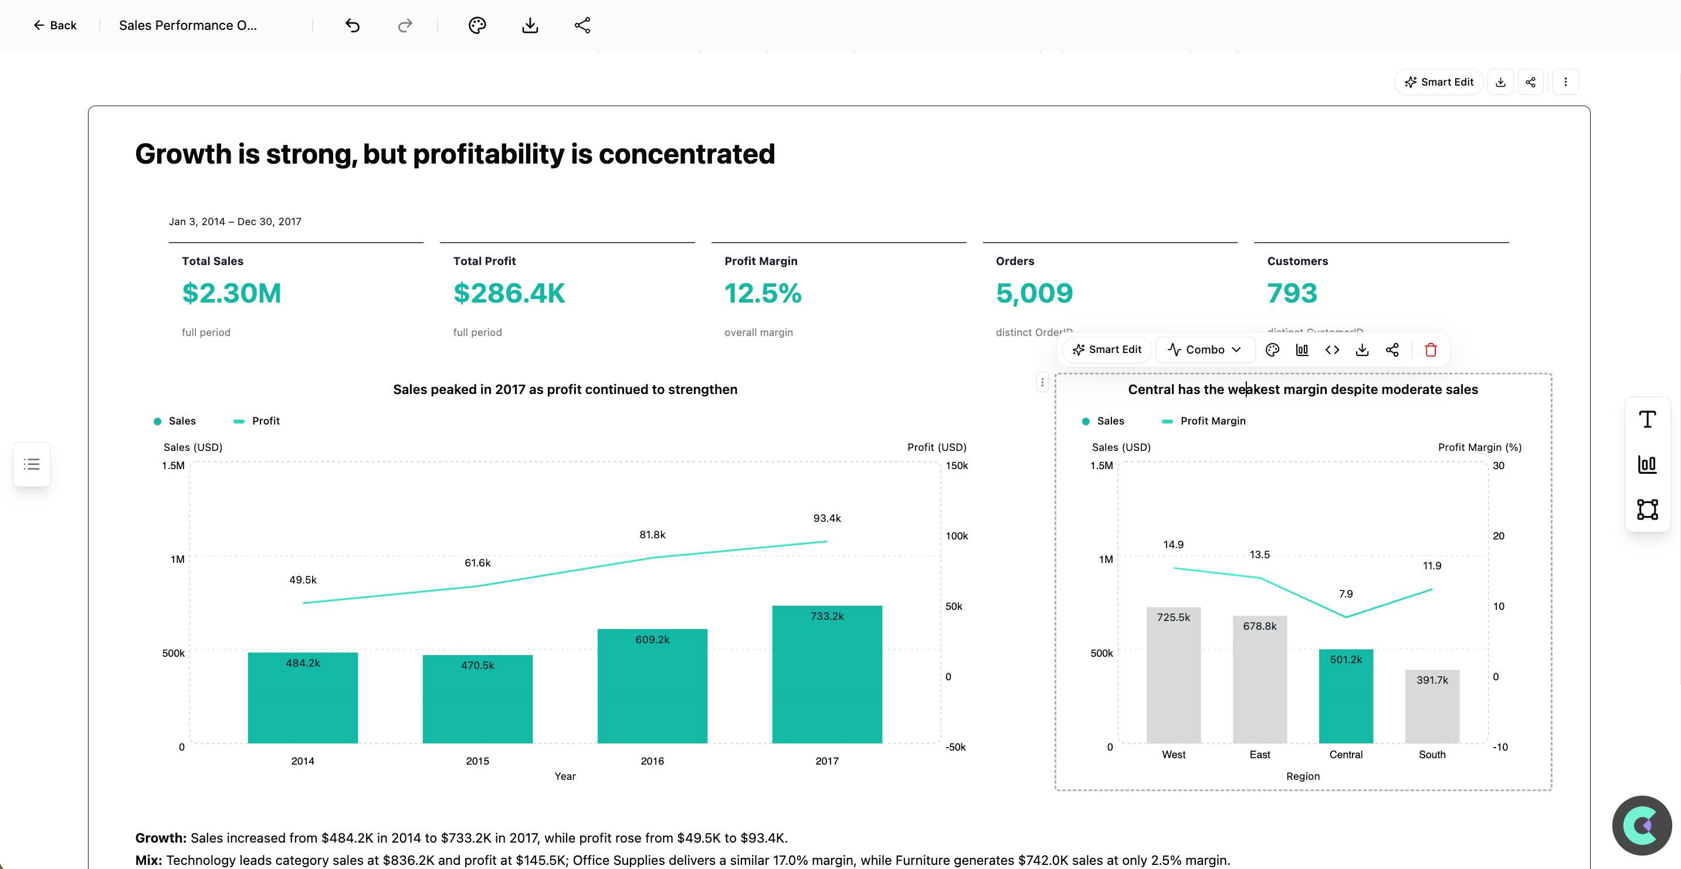The width and height of the screenshot is (1681, 869).
Task: Redo the last change
Action: [x=405, y=25]
